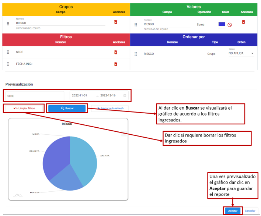Click the Buscar search button
Screen dimensions: 261x216
coord(67,109)
